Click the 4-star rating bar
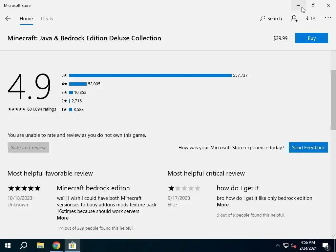This screenshot has width=336, height=252. click(x=78, y=84)
